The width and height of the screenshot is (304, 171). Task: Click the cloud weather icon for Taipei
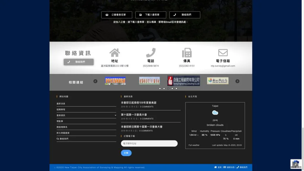point(215,113)
